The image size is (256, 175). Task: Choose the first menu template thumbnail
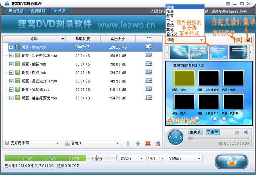pos(179,52)
